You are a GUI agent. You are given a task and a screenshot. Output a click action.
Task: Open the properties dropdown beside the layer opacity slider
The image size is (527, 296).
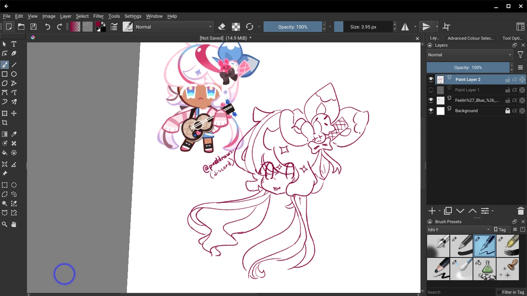click(520, 67)
